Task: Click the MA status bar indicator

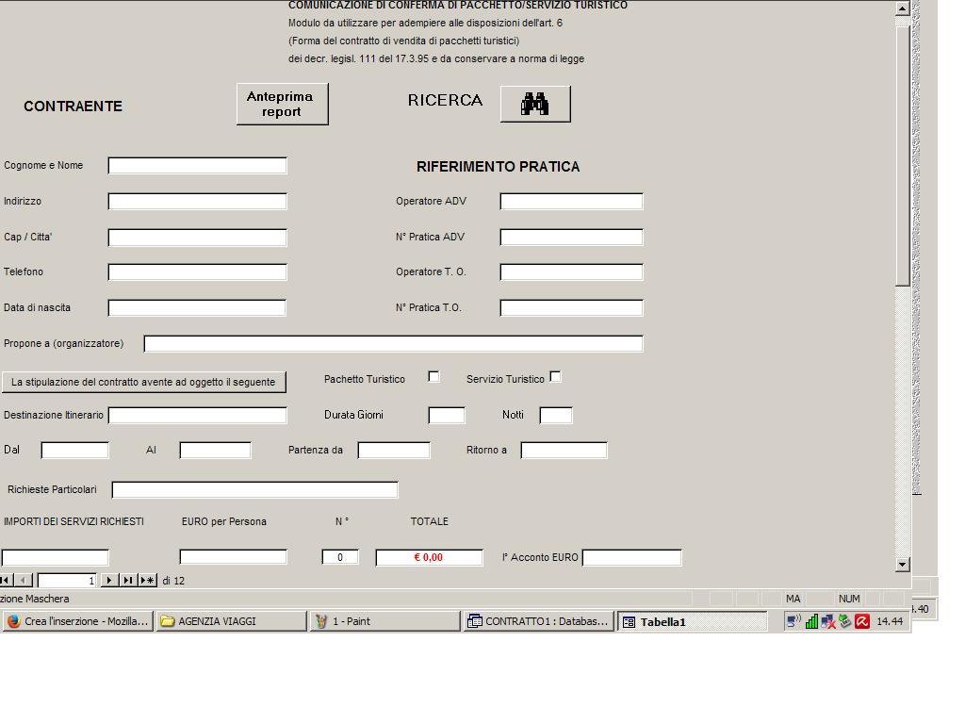Action: pos(793,599)
